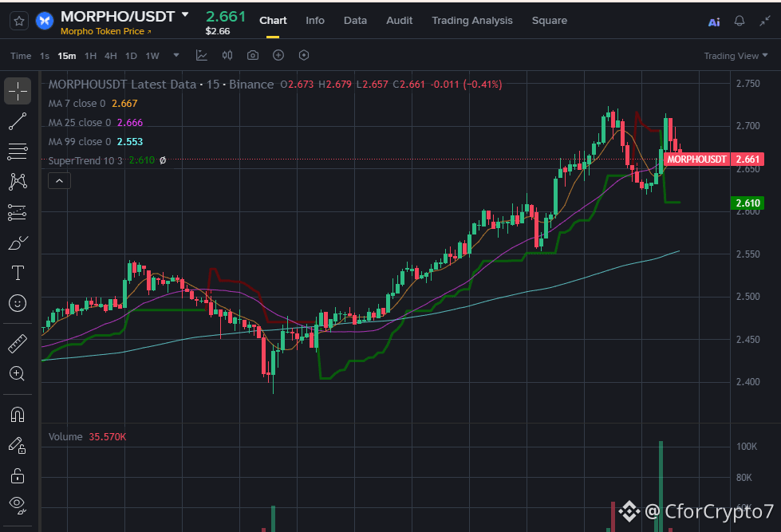Switch to the Chart tab
The width and height of the screenshot is (781, 532).
point(273,21)
